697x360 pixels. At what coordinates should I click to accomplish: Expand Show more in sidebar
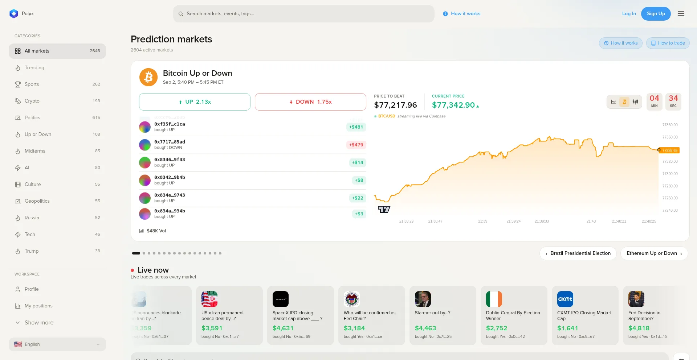57,323
